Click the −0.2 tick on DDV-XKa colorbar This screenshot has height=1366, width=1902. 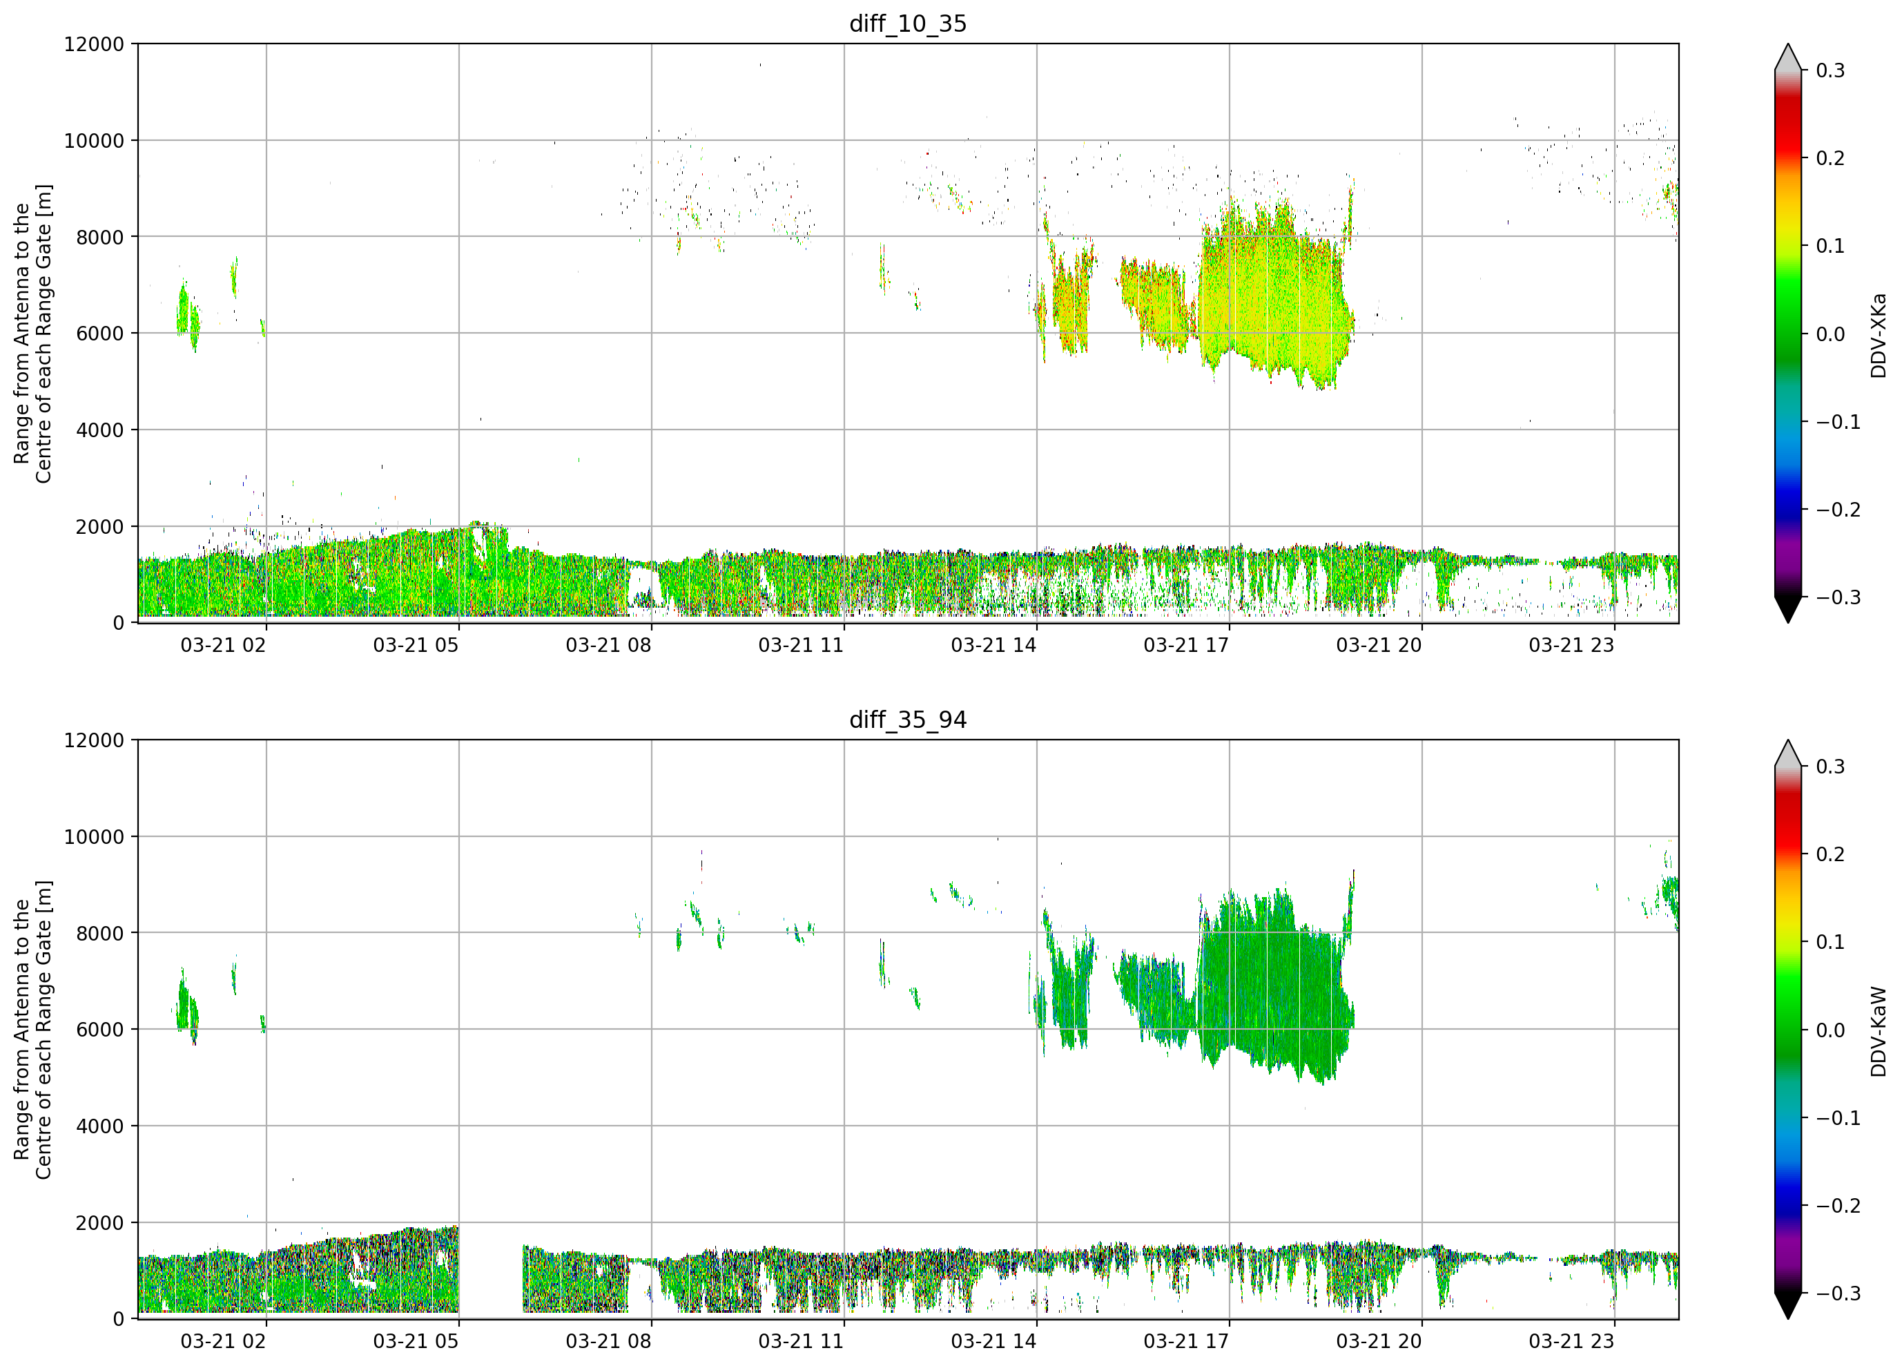click(x=1838, y=509)
